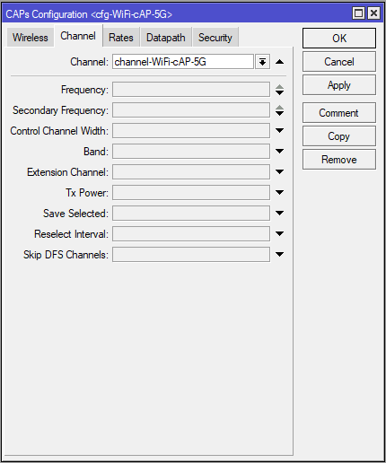Switch to the Wireless tab
386x463 pixels.
point(31,38)
